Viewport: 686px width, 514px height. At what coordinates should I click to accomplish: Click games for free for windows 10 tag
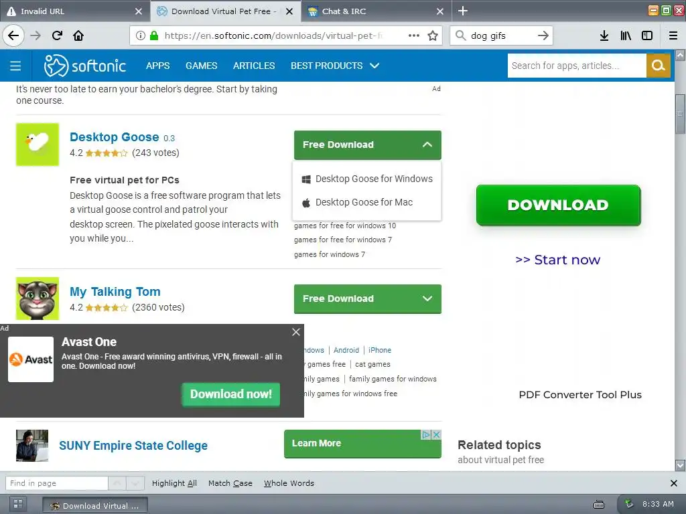pos(345,226)
